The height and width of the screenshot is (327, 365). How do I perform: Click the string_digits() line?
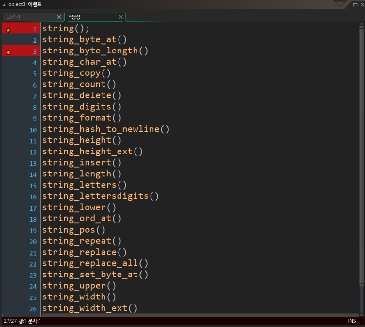82,107
